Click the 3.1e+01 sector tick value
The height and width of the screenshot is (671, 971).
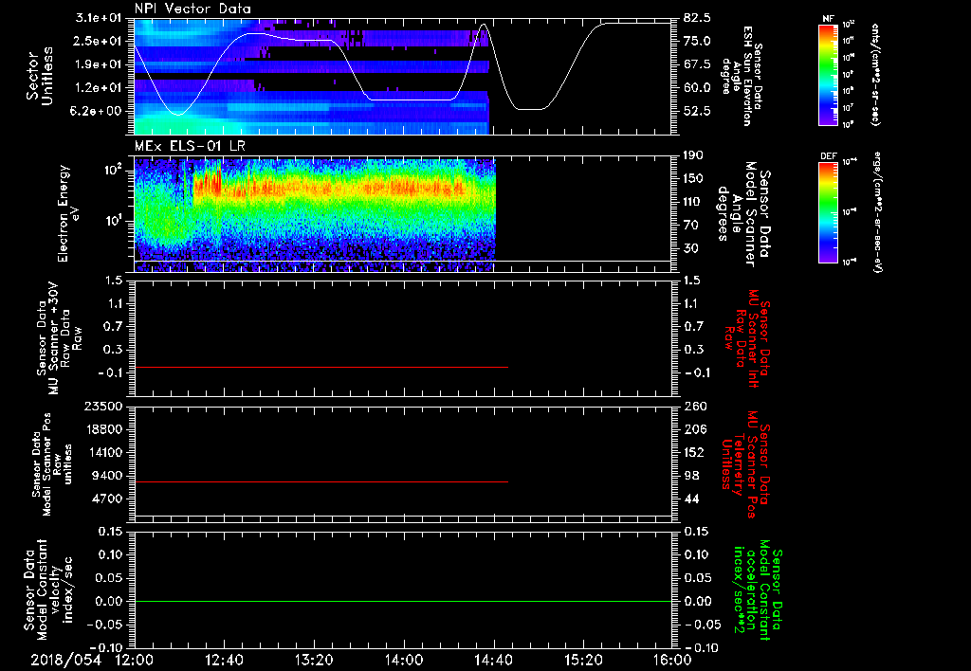coord(97,17)
